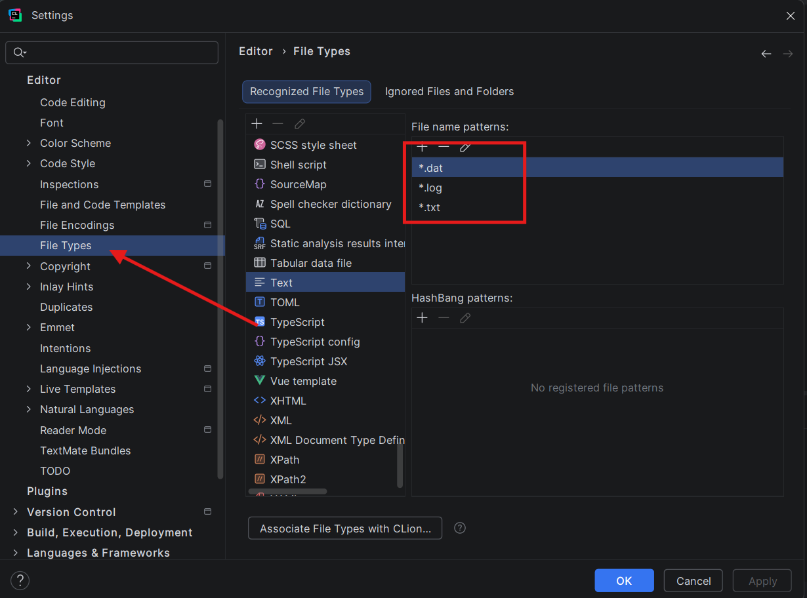Click the settings tree vertical scrollbar
This screenshot has height=598, width=807.
click(x=220, y=298)
